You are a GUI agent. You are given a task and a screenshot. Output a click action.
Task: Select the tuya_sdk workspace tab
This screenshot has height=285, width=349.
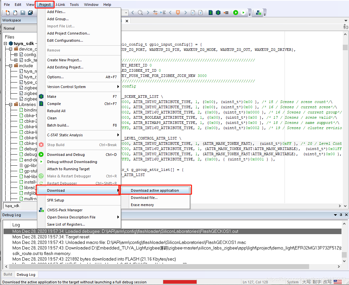pos(12,206)
